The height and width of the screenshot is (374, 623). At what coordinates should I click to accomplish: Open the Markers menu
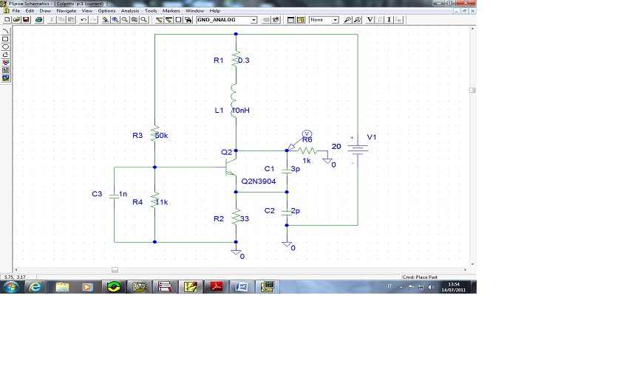171,11
